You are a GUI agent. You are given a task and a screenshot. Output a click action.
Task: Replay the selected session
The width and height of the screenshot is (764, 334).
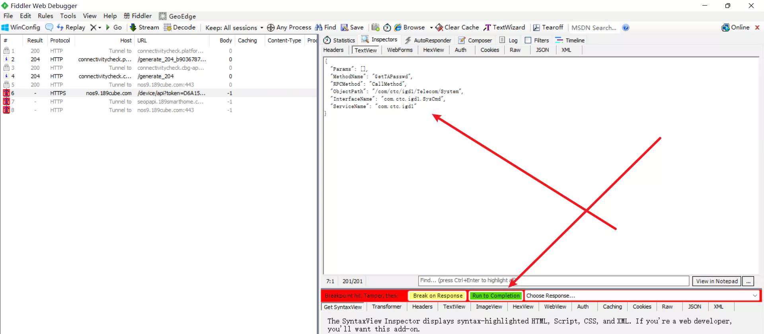pyautogui.click(x=71, y=27)
